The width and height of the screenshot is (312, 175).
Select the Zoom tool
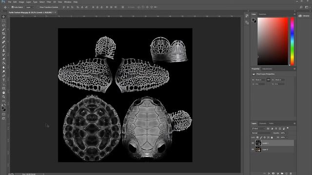pyautogui.click(x=3, y=97)
